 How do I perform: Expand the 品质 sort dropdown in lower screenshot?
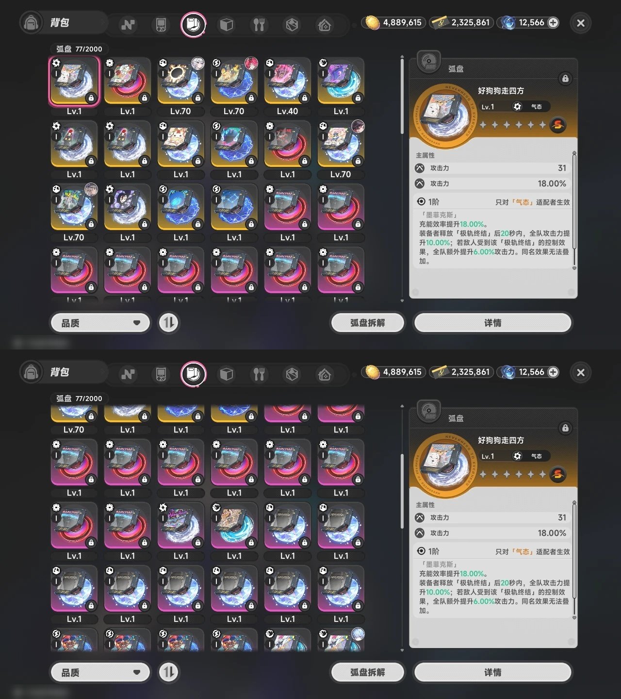[100, 672]
